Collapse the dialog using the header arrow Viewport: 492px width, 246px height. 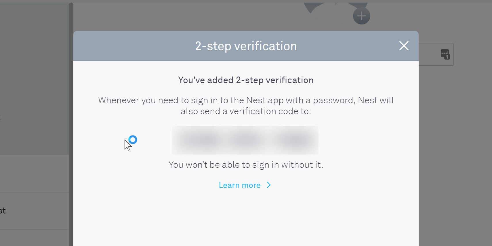(x=404, y=46)
